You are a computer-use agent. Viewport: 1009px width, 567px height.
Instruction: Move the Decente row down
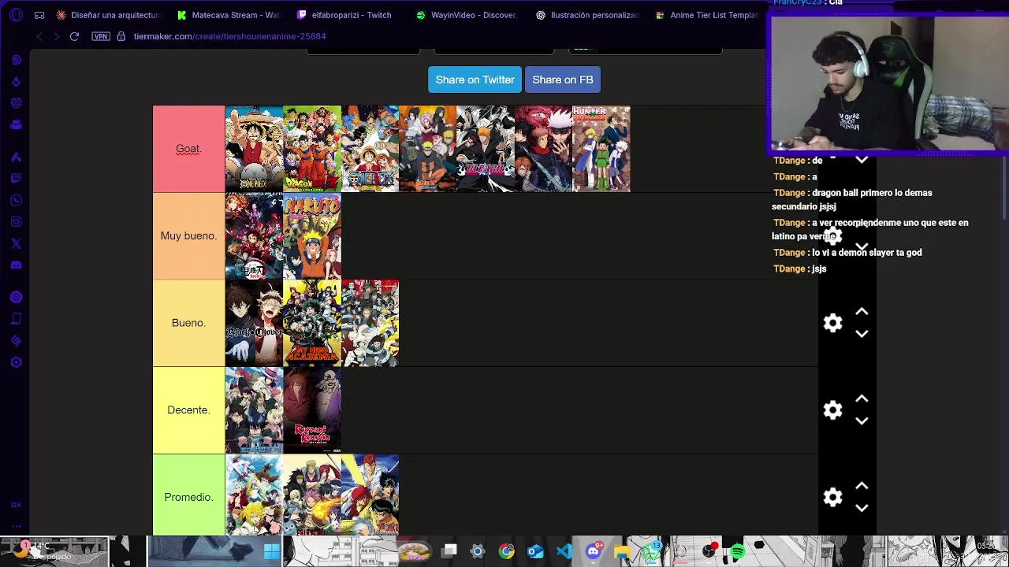(862, 421)
